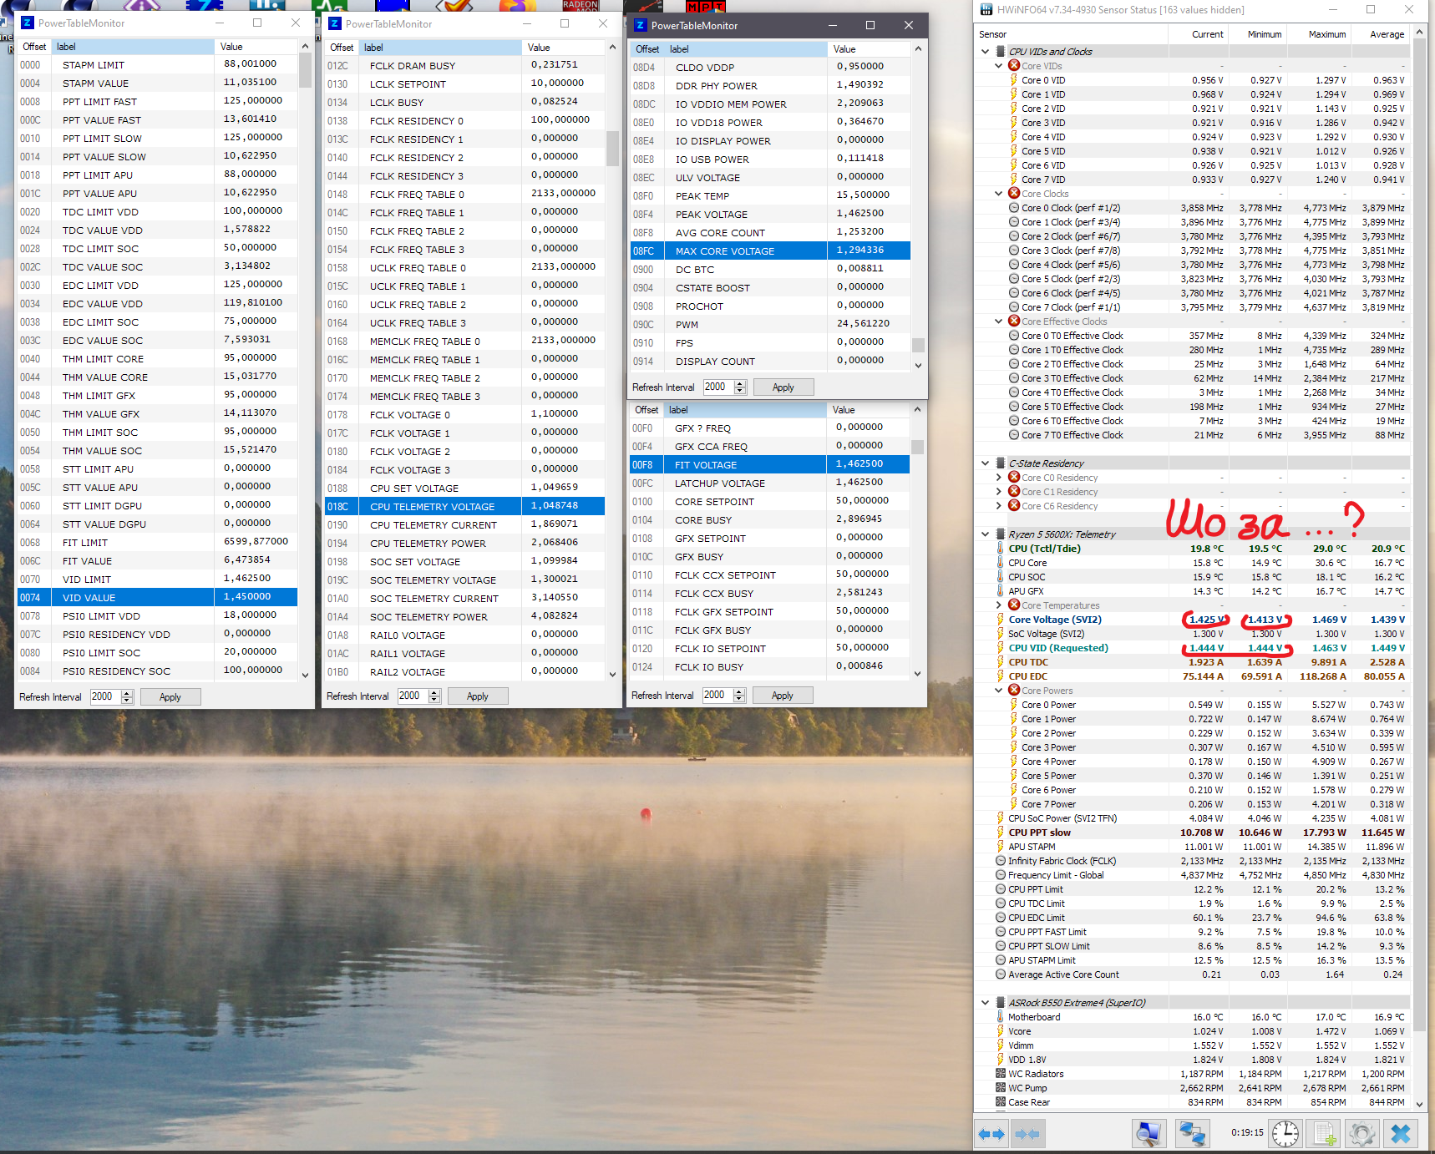
Task: Click scrollbar thumb in leftmost PowerTableMonitor
Action: tap(305, 72)
